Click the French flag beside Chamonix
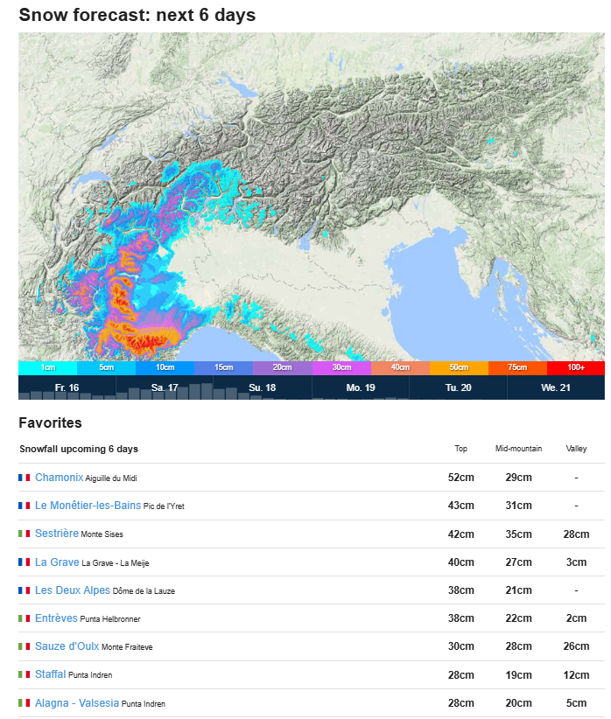The width and height of the screenshot is (611, 719). pos(25,478)
